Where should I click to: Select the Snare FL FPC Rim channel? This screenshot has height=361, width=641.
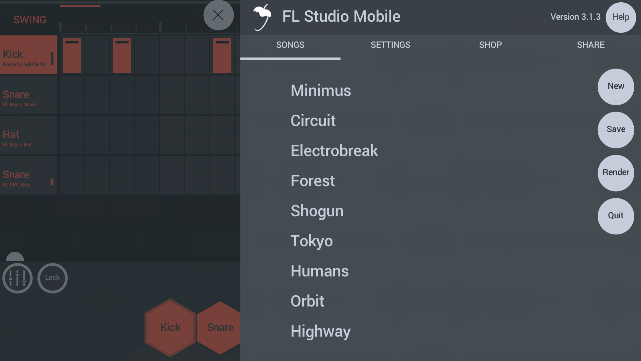(29, 175)
